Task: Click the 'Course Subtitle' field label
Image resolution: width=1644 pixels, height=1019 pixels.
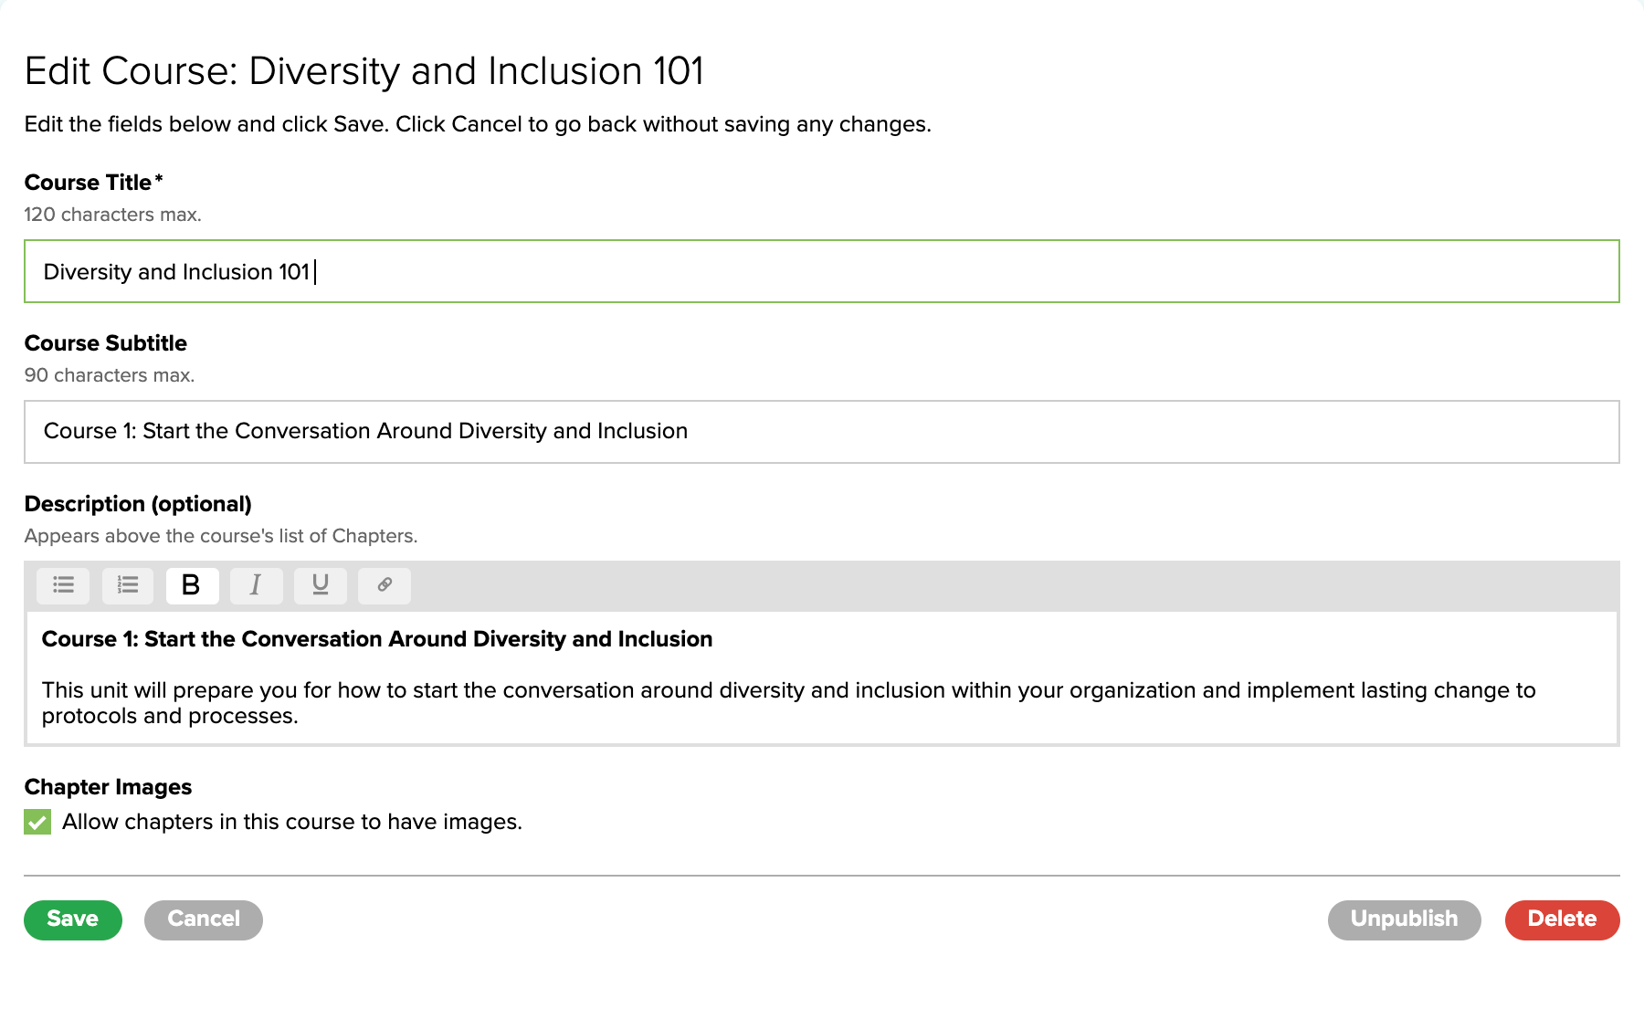Action: pos(106,343)
